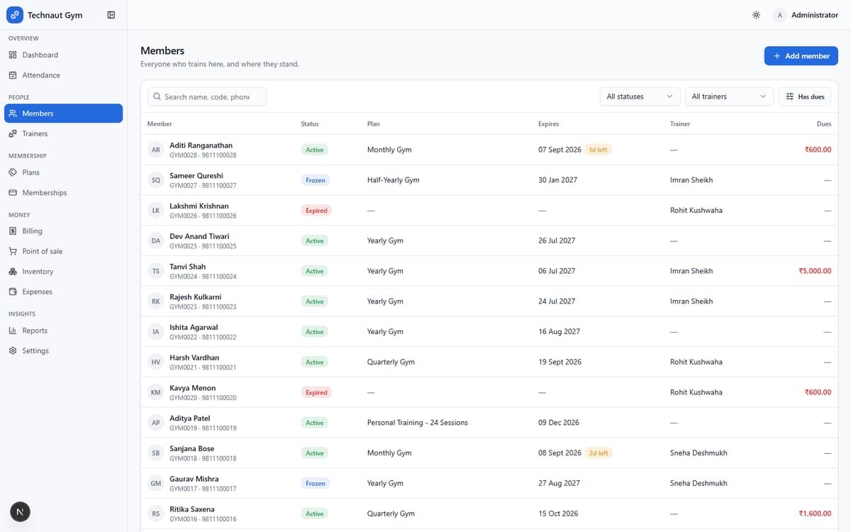Click the Dues column header
Screen dimensions: 851x532
point(824,124)
